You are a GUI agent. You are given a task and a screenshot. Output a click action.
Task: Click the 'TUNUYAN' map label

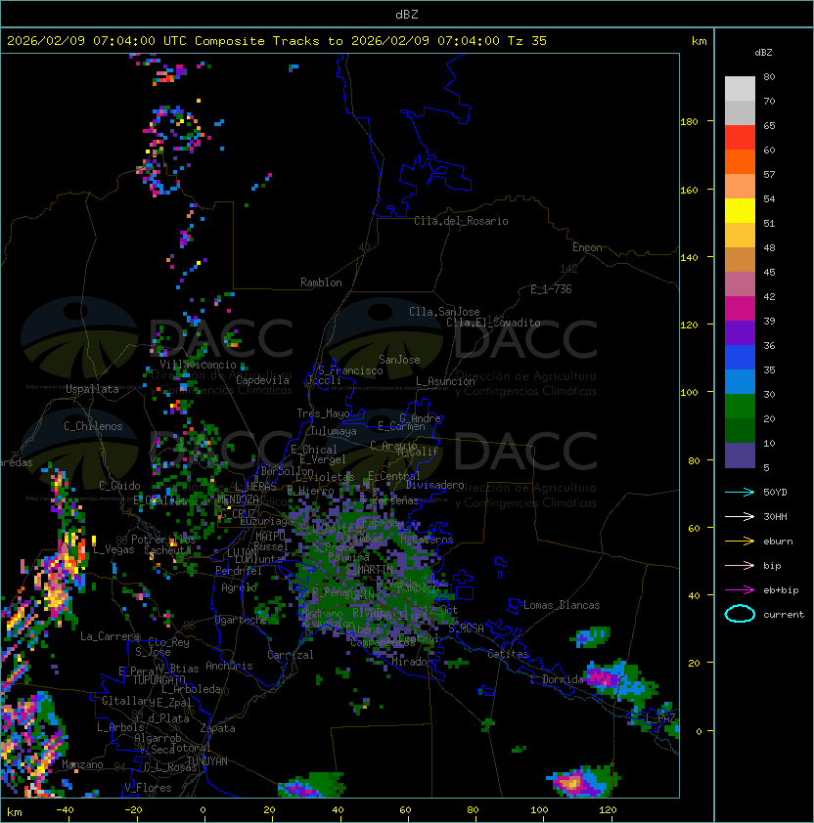tap(207, 761)
